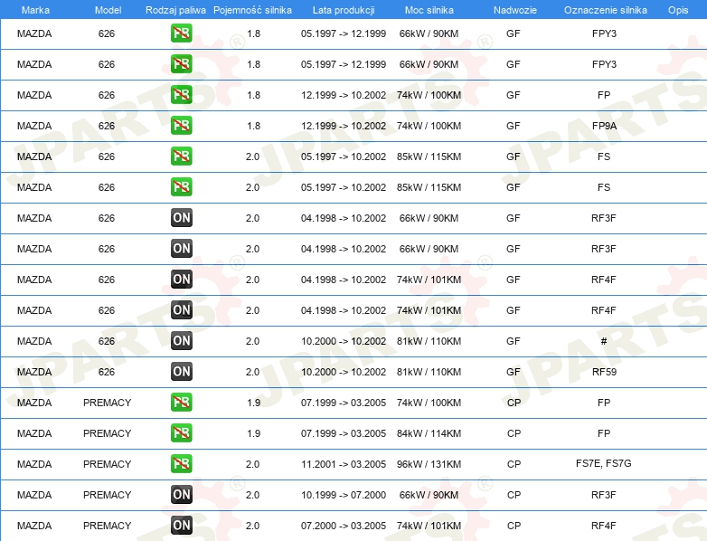Click the Model column header
The width and height of the screenshot is (707, 541).
[108, 10]
